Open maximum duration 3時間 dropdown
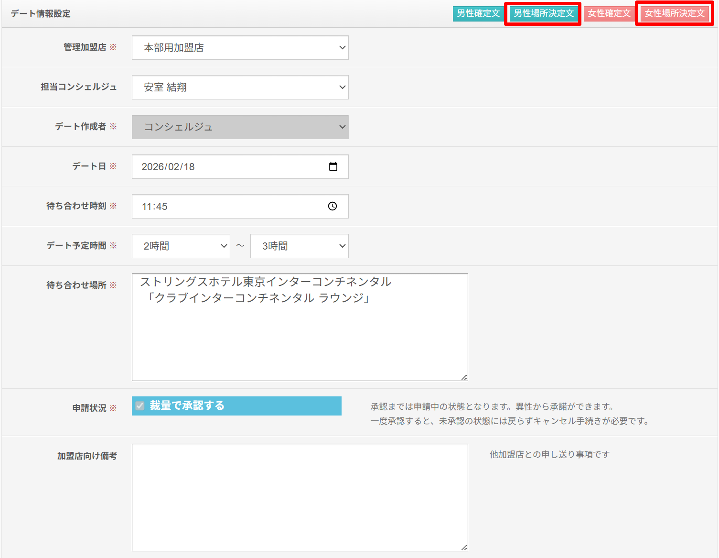Screen dimensions: 719x558 coord(299,246)
